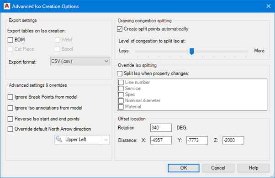
Task: Click the More label of congestion slider
Action: point(259,51)
